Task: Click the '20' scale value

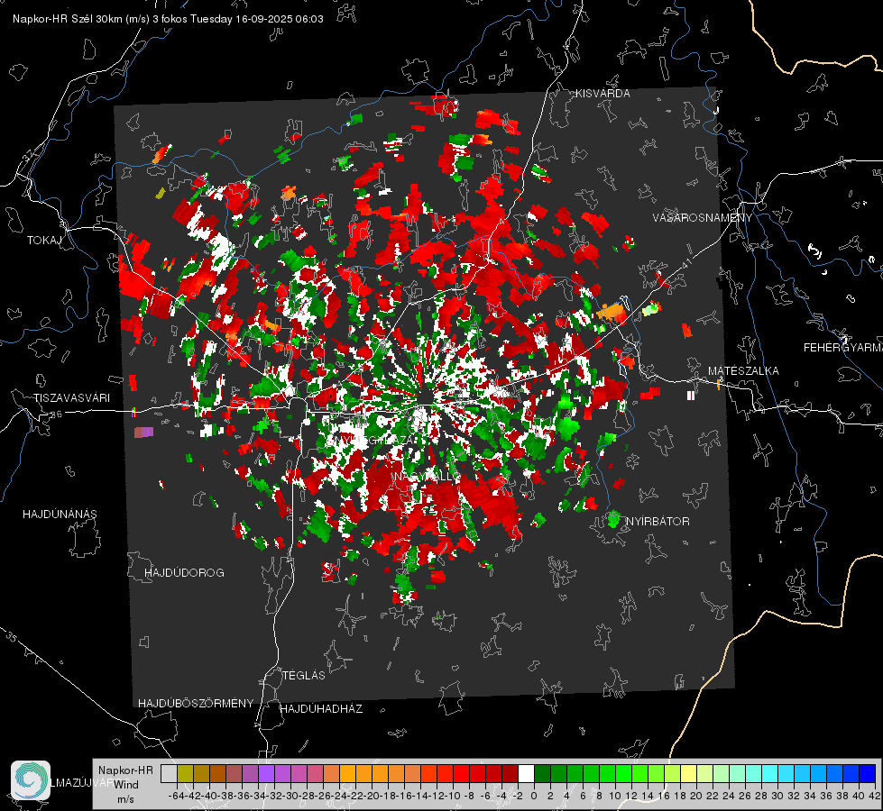Action: (696, 797)
